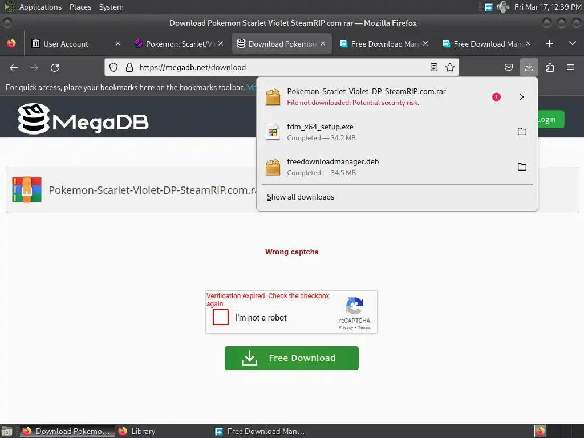Click the fdm_x64_setup.exe file icon

tap(273, 132)
